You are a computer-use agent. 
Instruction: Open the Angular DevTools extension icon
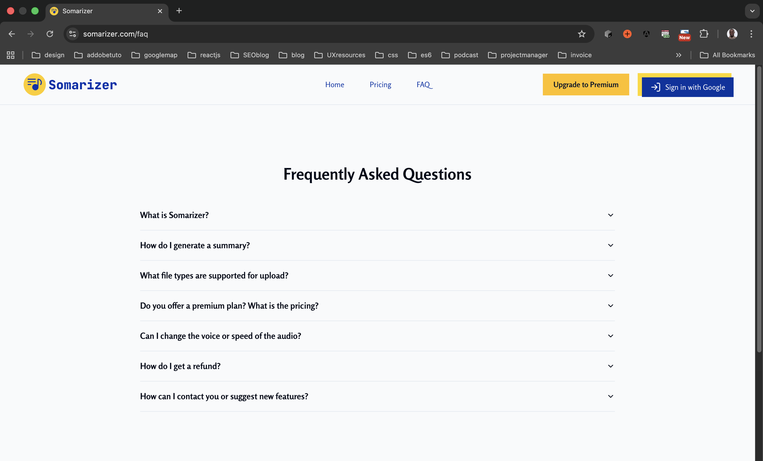click(646, 34)
